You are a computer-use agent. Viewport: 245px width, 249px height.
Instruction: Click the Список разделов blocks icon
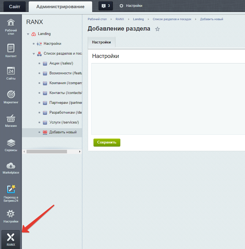pyautogui.click(x=39, y=54)
